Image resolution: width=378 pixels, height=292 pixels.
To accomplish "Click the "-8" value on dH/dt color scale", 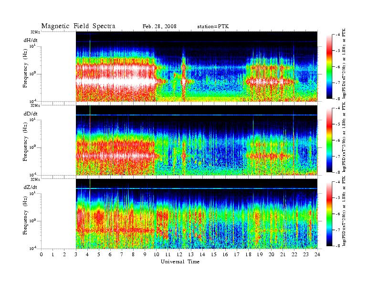I will pos(338,99).
